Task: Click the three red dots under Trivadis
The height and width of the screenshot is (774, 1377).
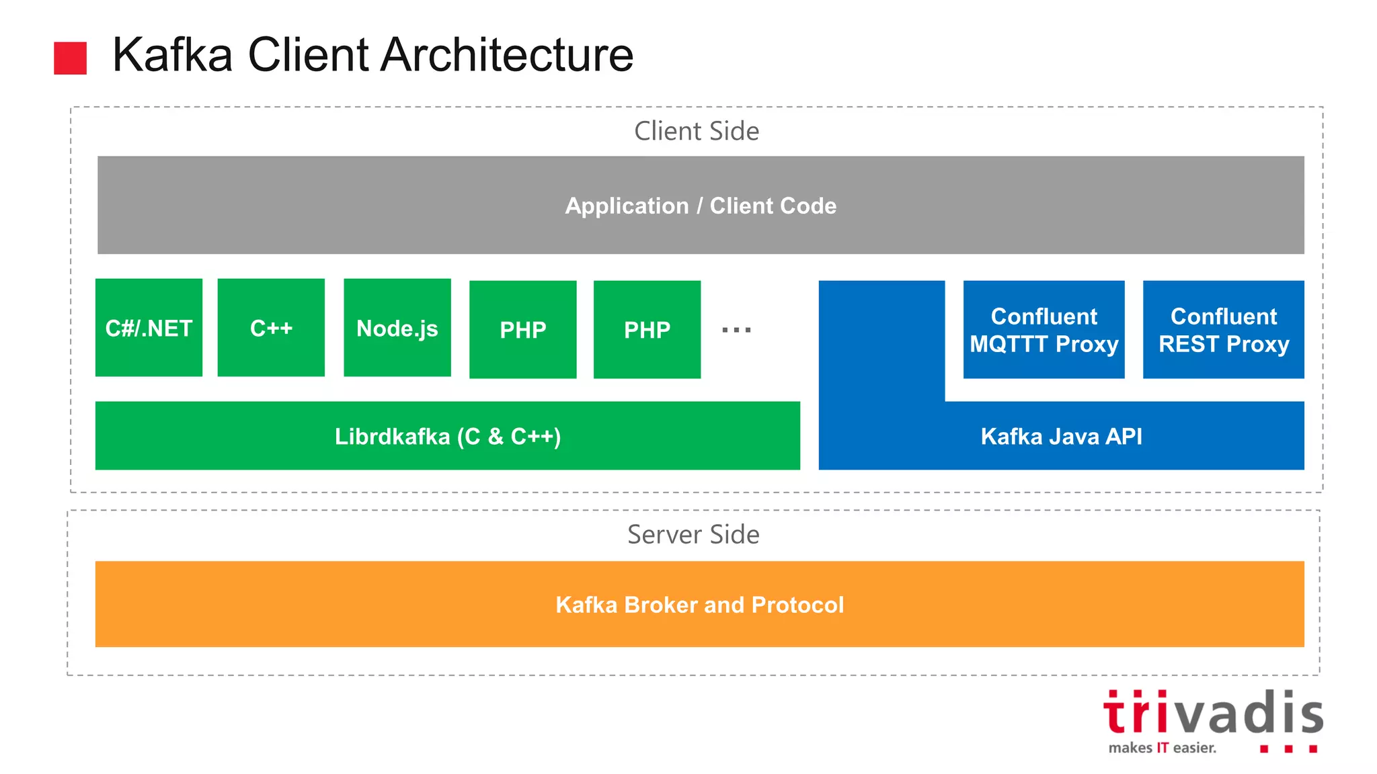Action: (1288, 748)
